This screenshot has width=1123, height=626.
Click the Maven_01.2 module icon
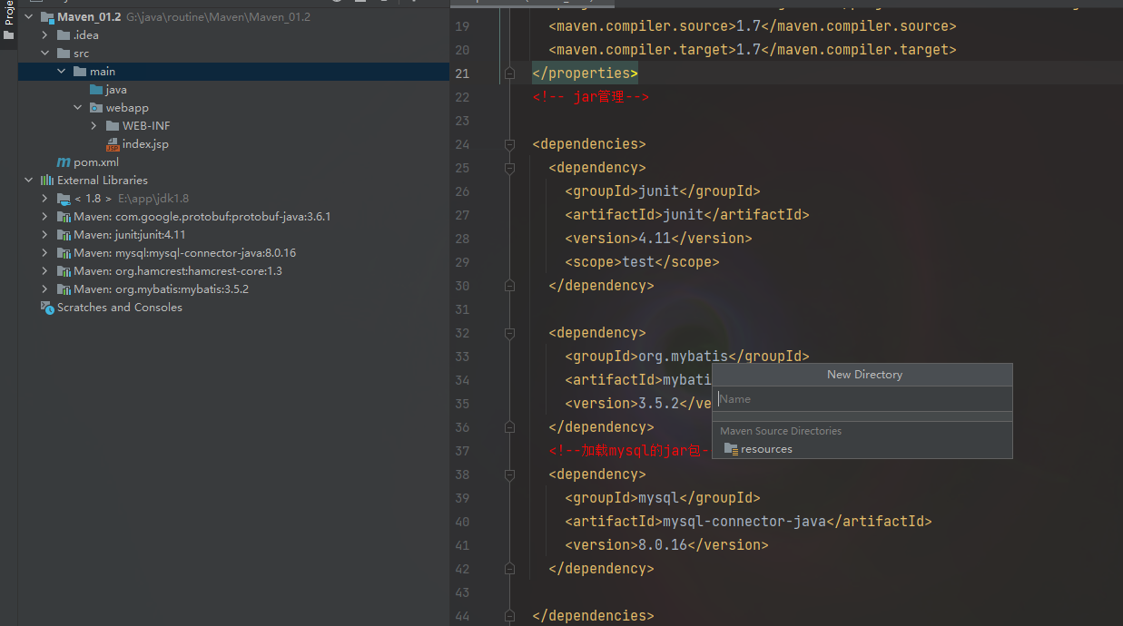[47, 17]
